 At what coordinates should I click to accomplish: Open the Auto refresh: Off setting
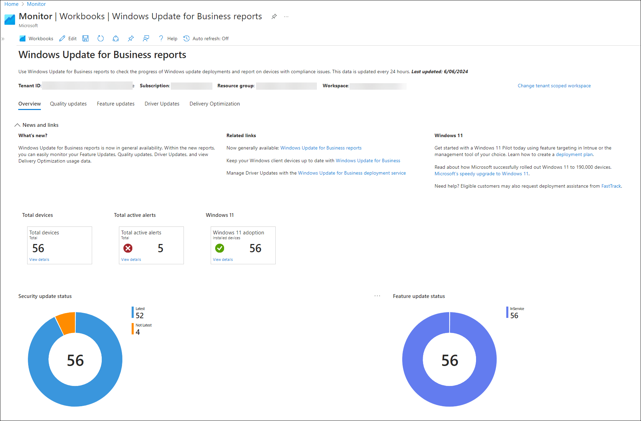(206, 38)
